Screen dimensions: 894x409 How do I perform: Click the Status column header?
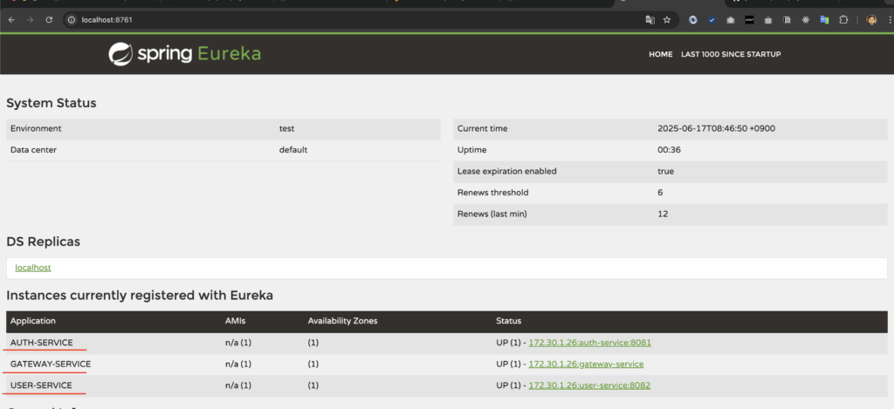tap(509, 321)
